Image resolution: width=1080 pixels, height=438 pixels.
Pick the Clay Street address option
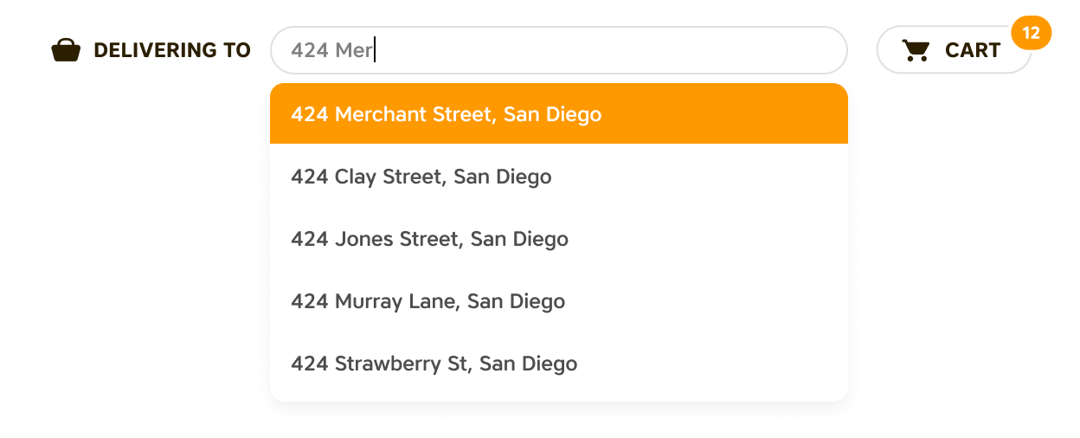pyautogui.click(x=559, y=177)
